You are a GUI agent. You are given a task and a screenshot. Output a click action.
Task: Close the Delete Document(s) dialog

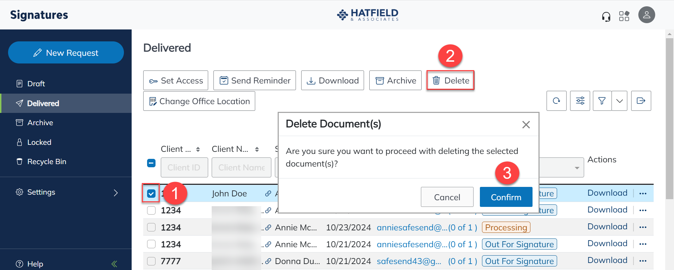pos(526,124)
